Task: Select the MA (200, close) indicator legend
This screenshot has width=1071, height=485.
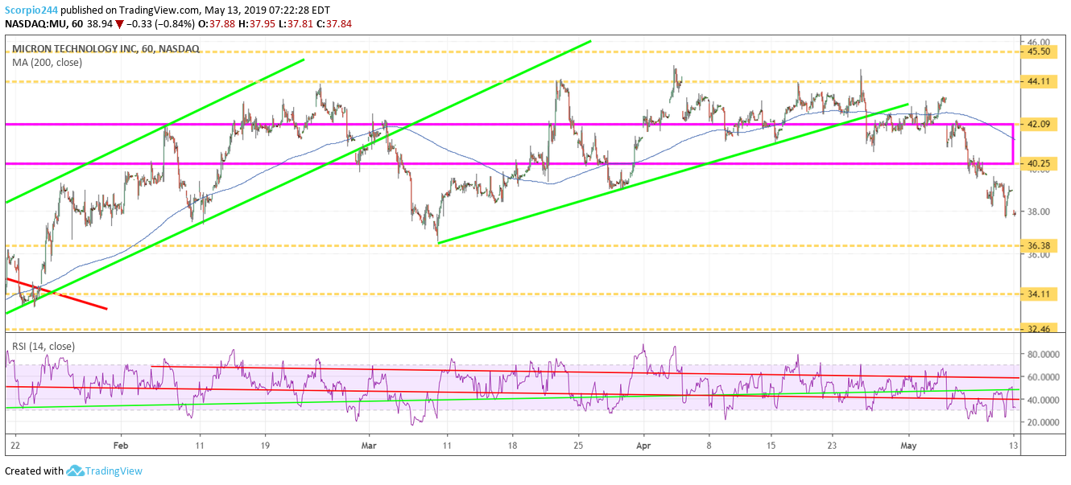Action: click(47, 62)
